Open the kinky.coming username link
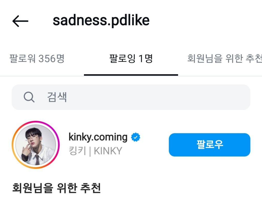 pos(98,137)
